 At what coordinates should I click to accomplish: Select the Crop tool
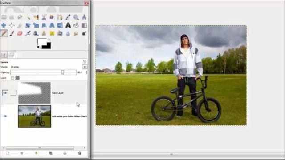(20, 25)
